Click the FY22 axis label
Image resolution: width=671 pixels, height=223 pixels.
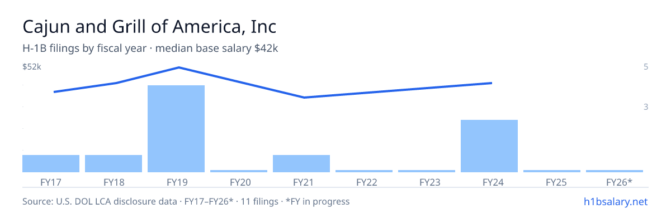[x=364, y=182]
